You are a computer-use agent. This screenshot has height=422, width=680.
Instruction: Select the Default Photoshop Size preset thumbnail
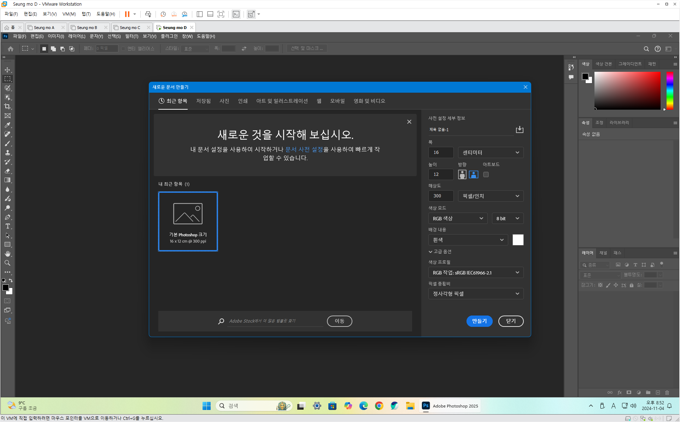(x=188, y=221)
